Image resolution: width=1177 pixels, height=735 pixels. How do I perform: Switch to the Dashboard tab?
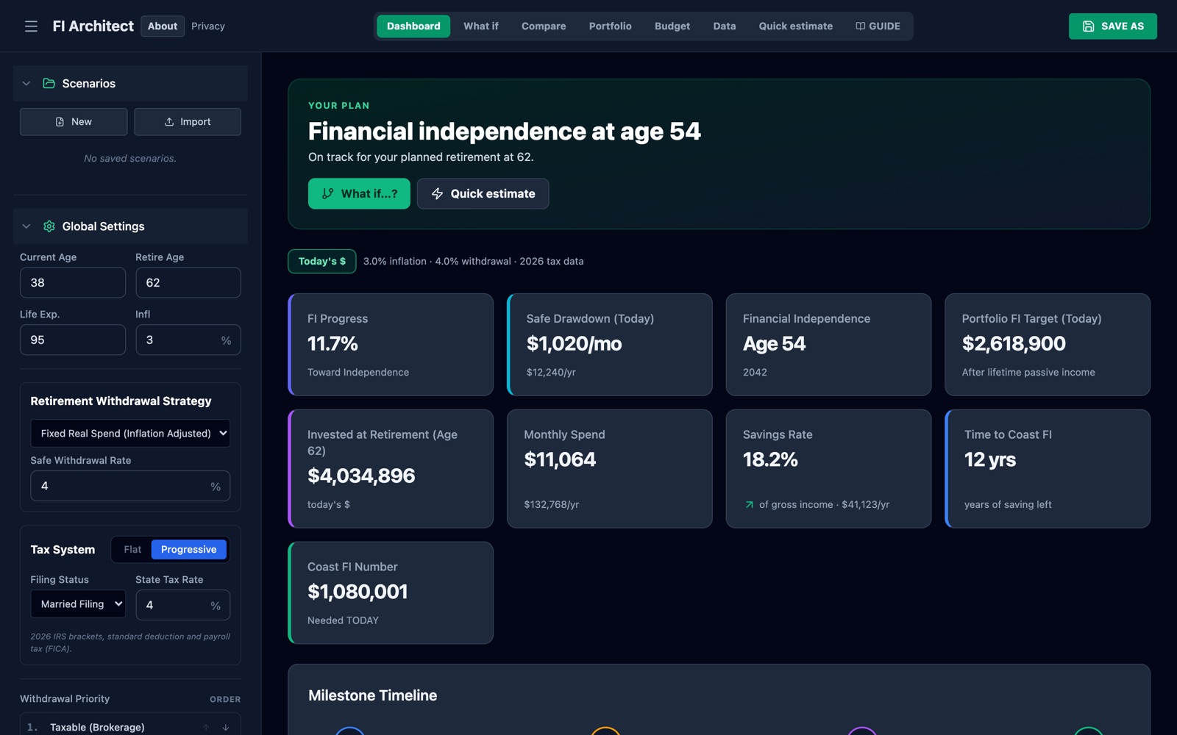413,26
